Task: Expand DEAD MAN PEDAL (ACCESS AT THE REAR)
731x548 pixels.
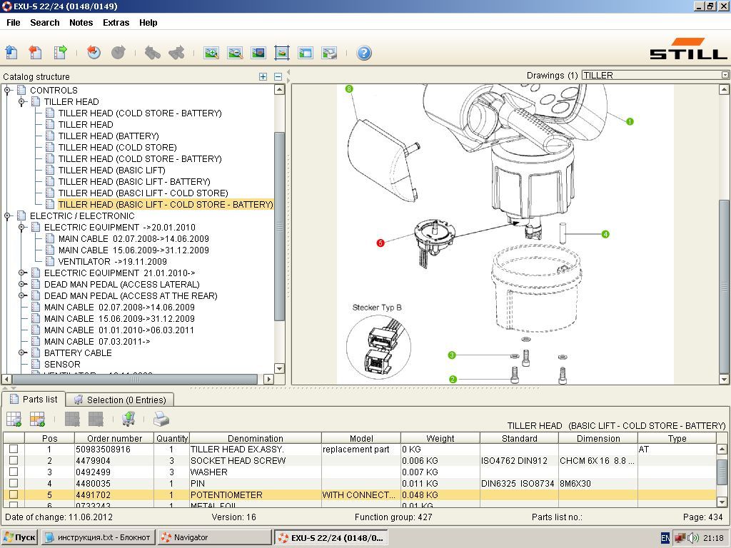Action: pos(21,296)
